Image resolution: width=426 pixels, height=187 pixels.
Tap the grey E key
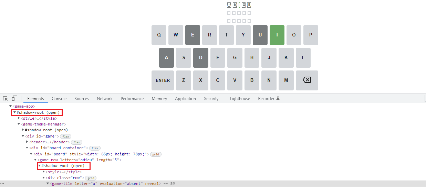pyautogui.click(x=193, y=35)
